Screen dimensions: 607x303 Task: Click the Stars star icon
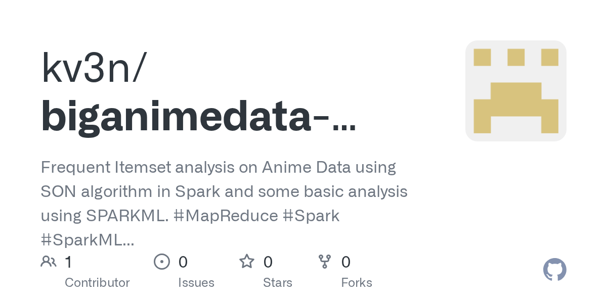click(246, 262)
